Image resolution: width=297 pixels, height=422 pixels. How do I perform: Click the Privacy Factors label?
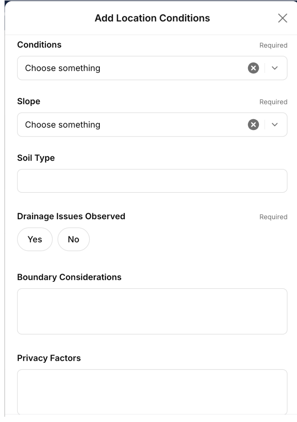point(49,358)
